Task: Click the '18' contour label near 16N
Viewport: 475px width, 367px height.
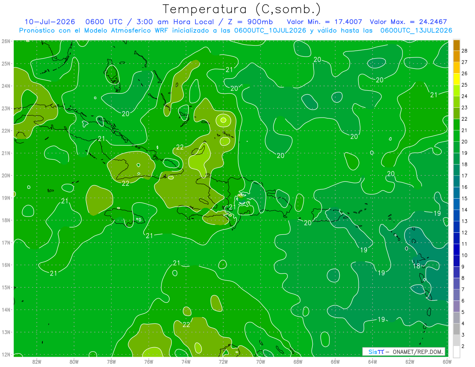Action: pos(417,266)
